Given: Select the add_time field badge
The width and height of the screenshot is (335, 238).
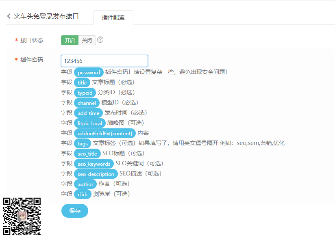Looking at the screenshot, I should pos(88,113).
